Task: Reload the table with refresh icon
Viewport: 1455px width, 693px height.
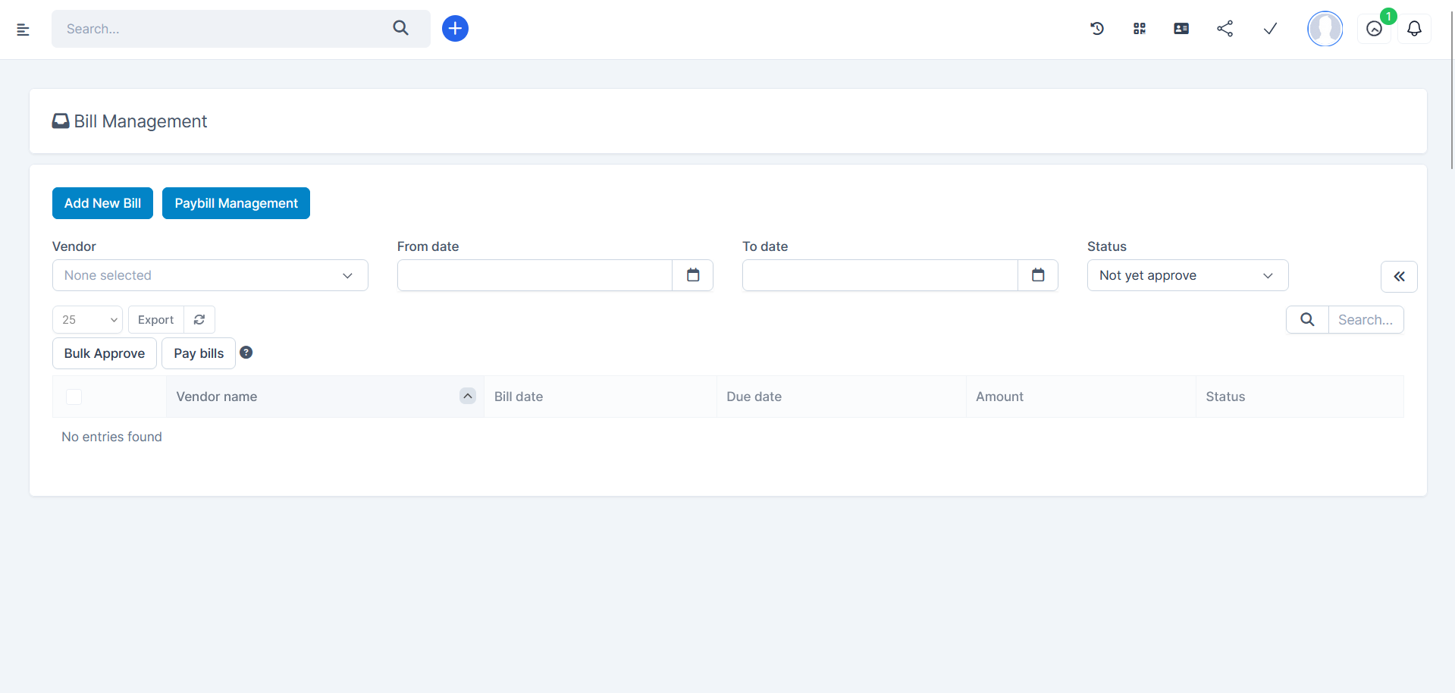Action: tap(199, 320)
